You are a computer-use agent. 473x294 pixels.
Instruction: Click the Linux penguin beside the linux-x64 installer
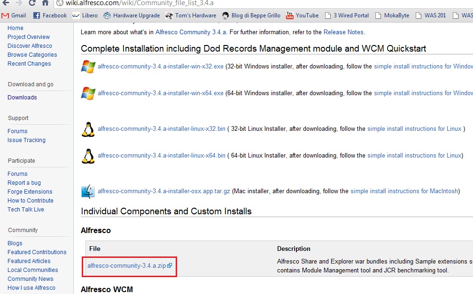[88, 156]
